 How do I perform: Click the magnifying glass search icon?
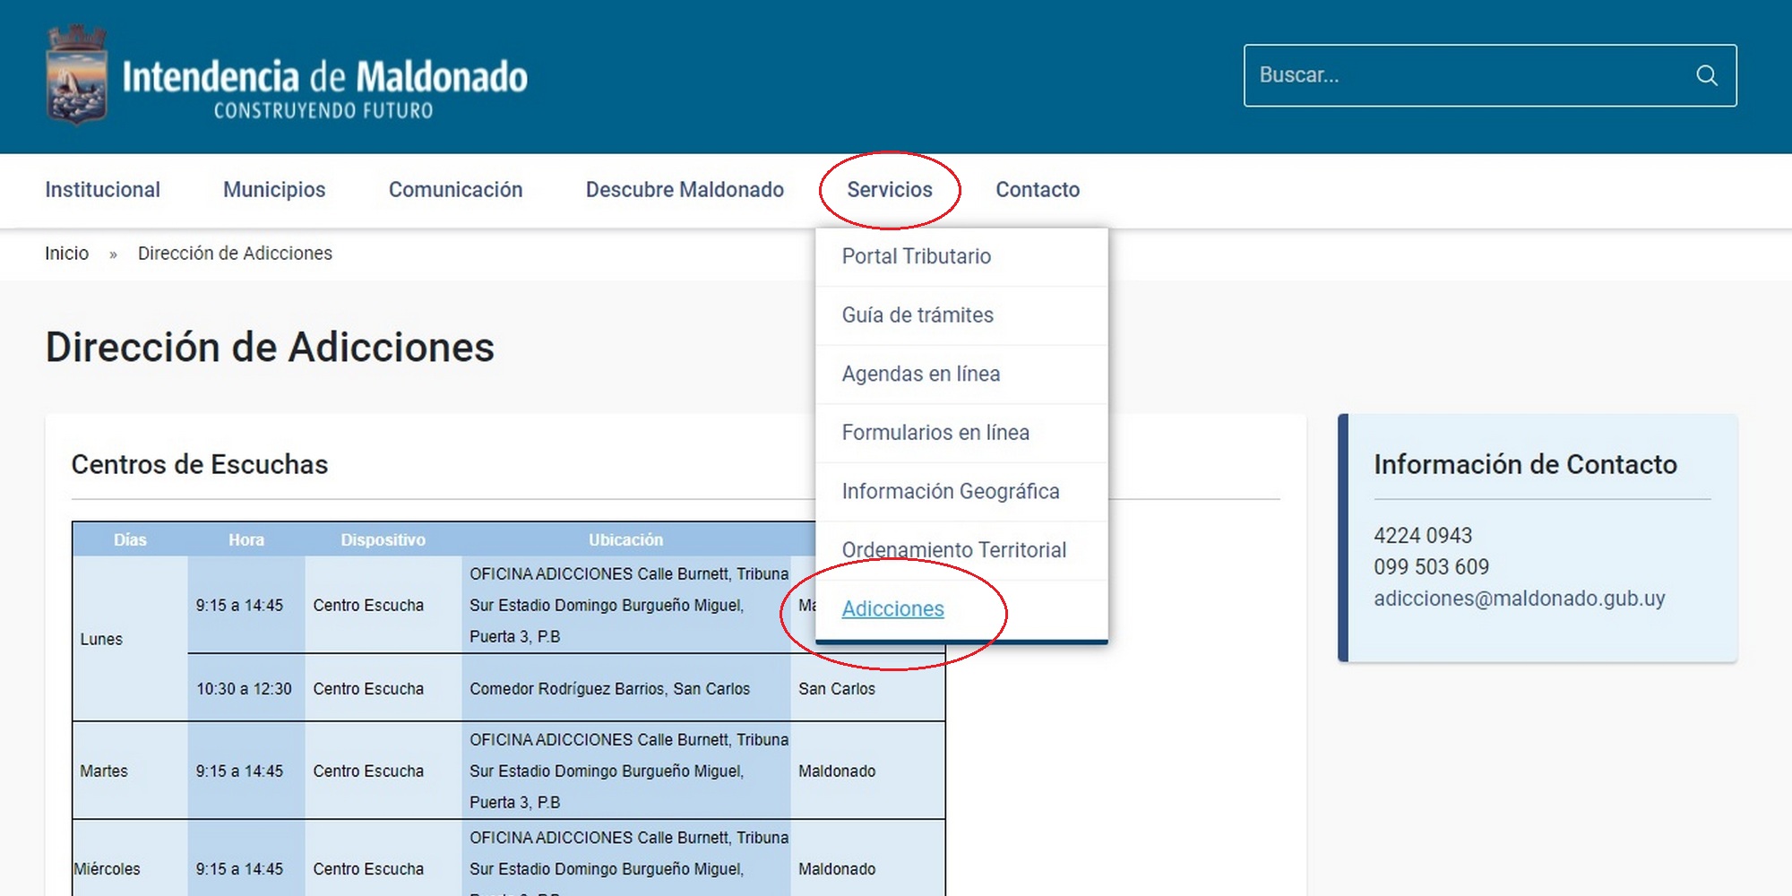[x=1706, y=75]
